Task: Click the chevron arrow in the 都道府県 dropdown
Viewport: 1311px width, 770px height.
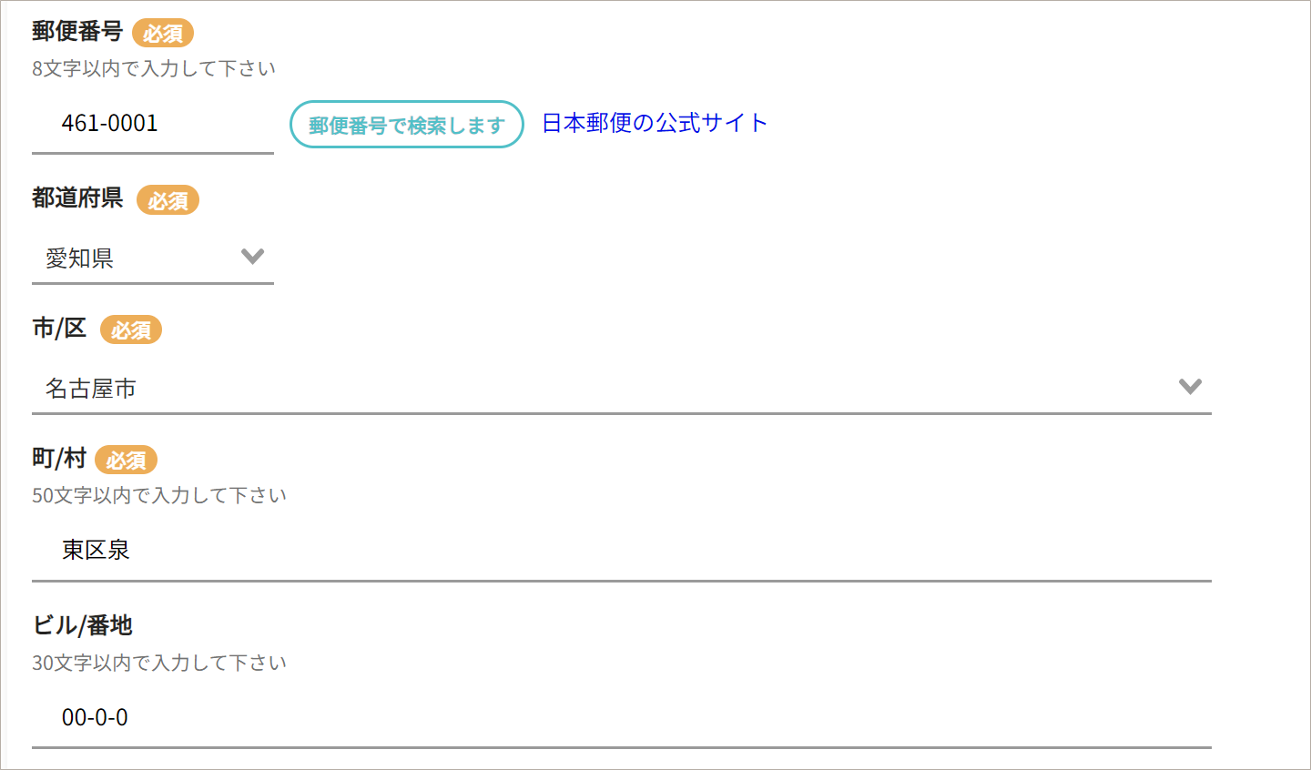Action: [252, 257]
